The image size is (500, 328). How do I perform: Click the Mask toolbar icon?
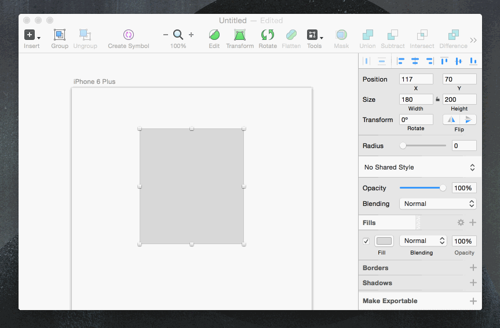pos(341,35)
